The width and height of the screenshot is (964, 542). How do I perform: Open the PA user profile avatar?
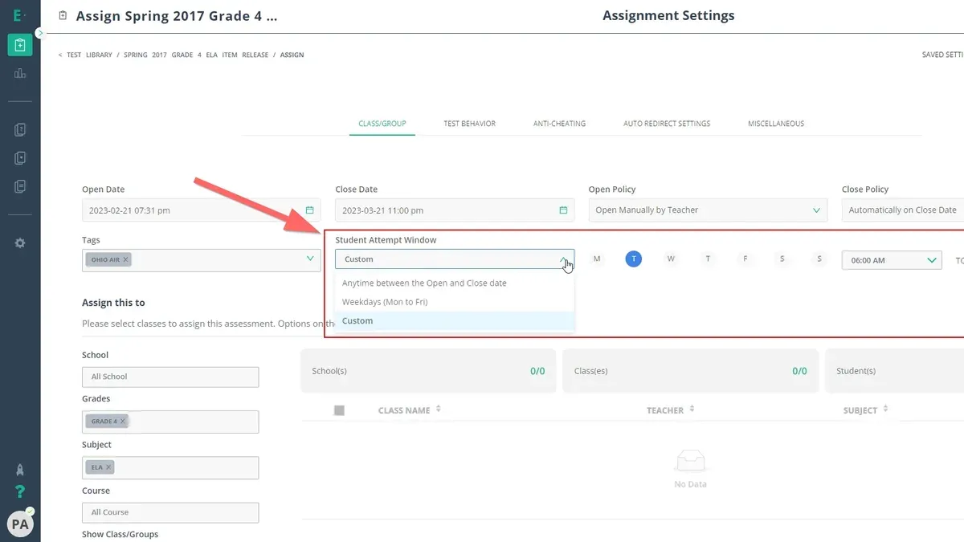click(x=20, y=524)
